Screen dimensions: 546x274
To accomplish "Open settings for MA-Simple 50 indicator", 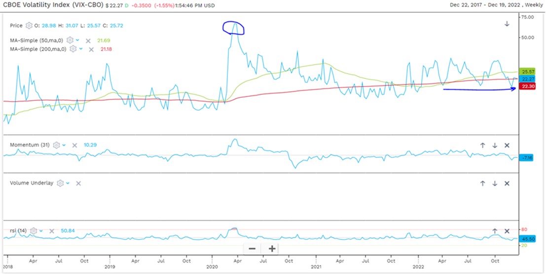I will point(70,40).
